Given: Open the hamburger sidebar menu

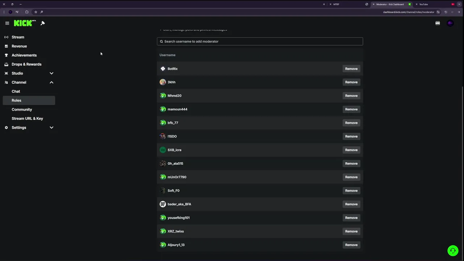Looking at the screenshot, I should click(7, 23).
